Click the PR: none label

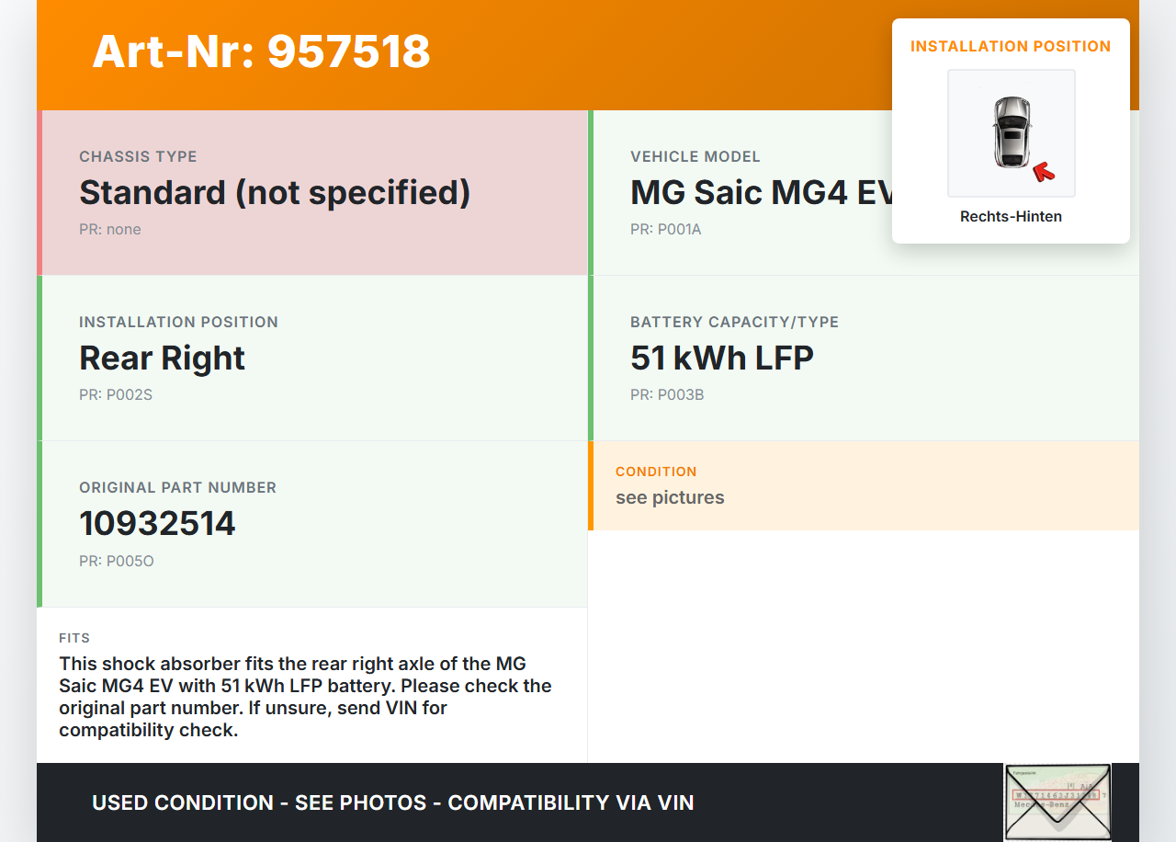pos(110,230)
